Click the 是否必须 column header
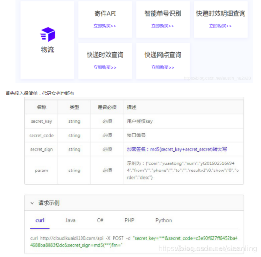Image resolution: width=261 pixels, height=257 pixels. click(x=107, y=107)
